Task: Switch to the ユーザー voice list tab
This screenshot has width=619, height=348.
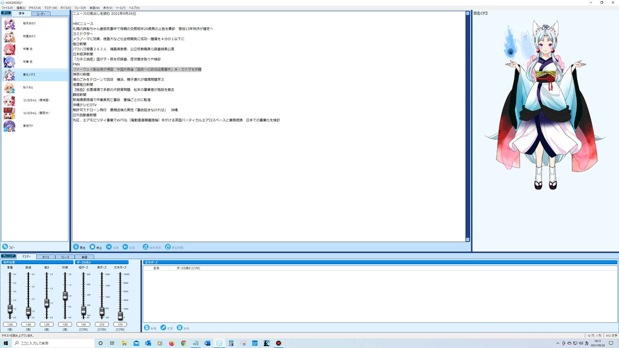Action: coord(41,14)
